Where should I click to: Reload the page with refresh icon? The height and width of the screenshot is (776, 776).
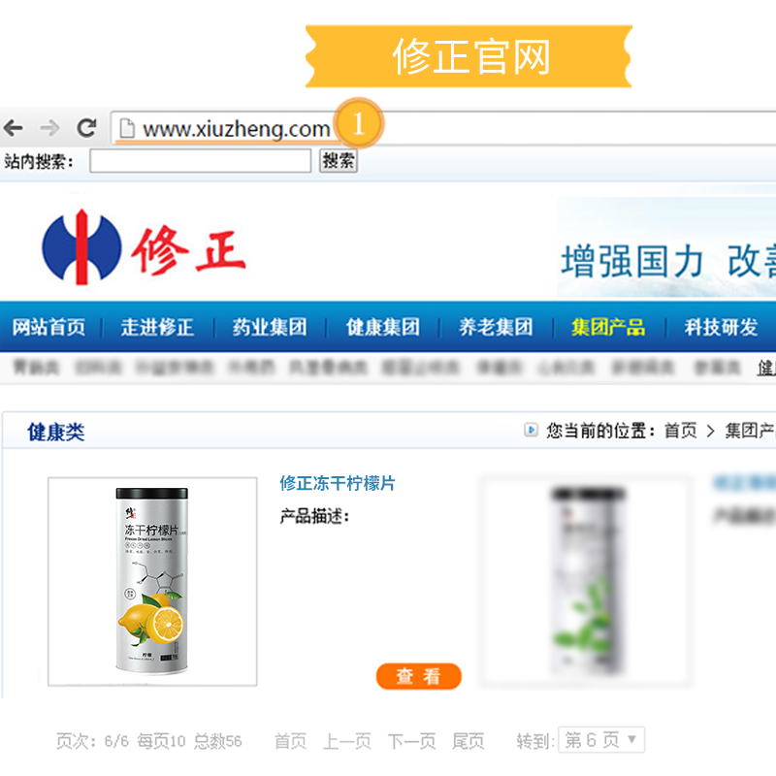tap(86, 128)
